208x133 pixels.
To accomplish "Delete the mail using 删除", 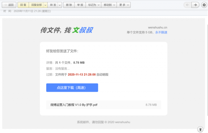I will [69, 5].
